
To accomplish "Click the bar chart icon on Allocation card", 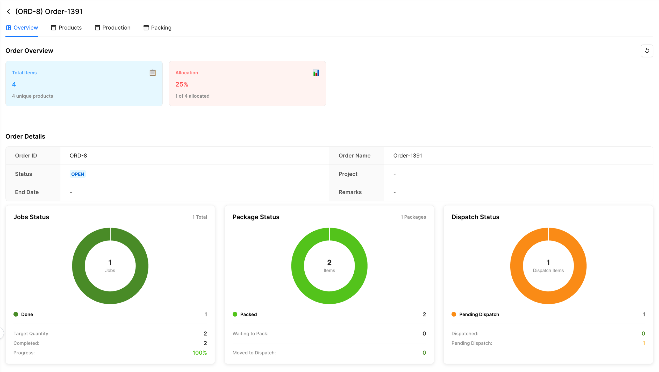I will pos(316,73).
